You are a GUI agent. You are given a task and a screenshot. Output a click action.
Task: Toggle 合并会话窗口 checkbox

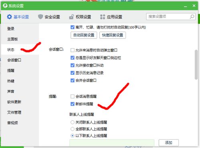(72, 80)
